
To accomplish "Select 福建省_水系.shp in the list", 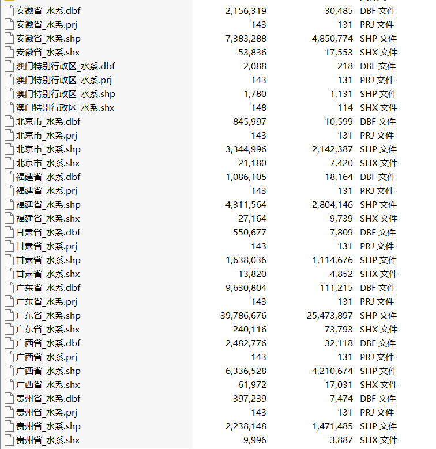I will click(x=48, y=205).
